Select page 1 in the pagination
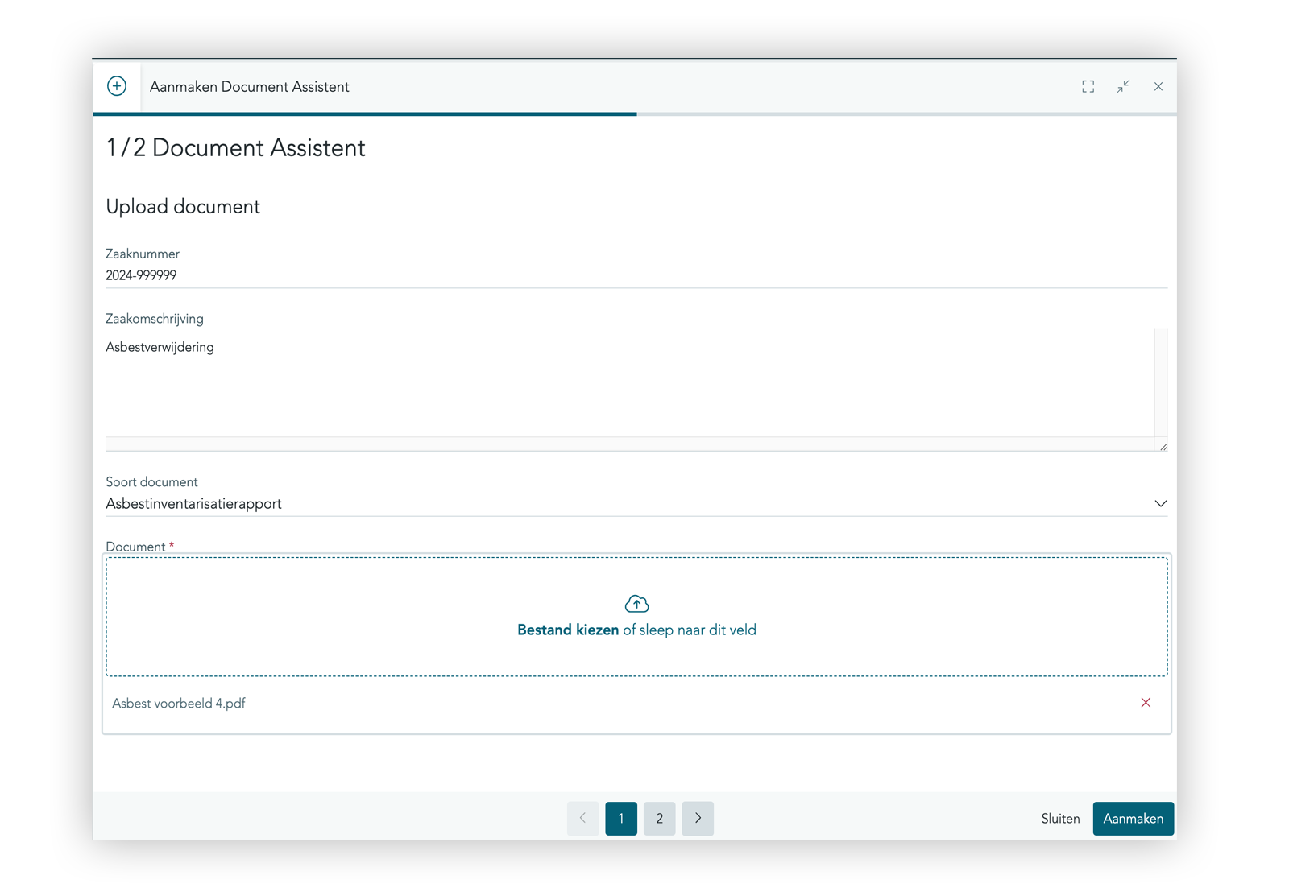Viewport: 1289px width, 896px height. [621, 819]
